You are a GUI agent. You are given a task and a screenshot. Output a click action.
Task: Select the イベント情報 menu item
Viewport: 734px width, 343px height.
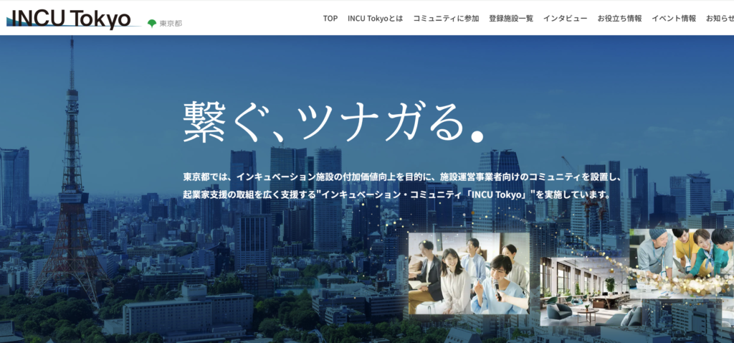coord(674,18)
